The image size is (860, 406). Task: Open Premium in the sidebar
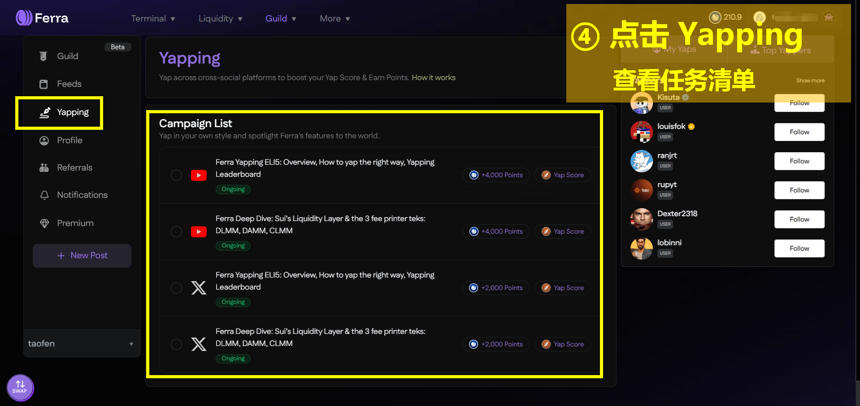pyautogui.click(x=67, y=223)
